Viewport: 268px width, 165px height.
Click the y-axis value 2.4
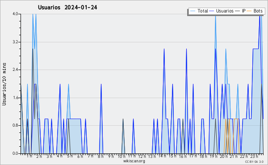click(x=15, y=70)
